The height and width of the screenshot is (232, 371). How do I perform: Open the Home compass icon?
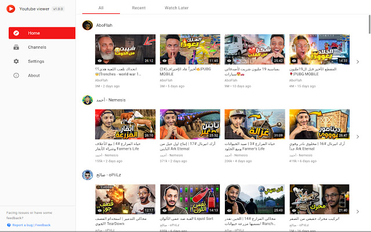(16, 33)
